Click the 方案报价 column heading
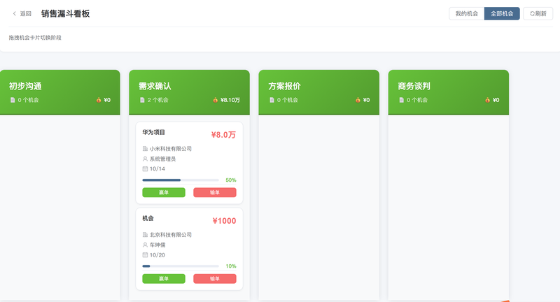This screenshot has width=560, height=302. [284, 86]
